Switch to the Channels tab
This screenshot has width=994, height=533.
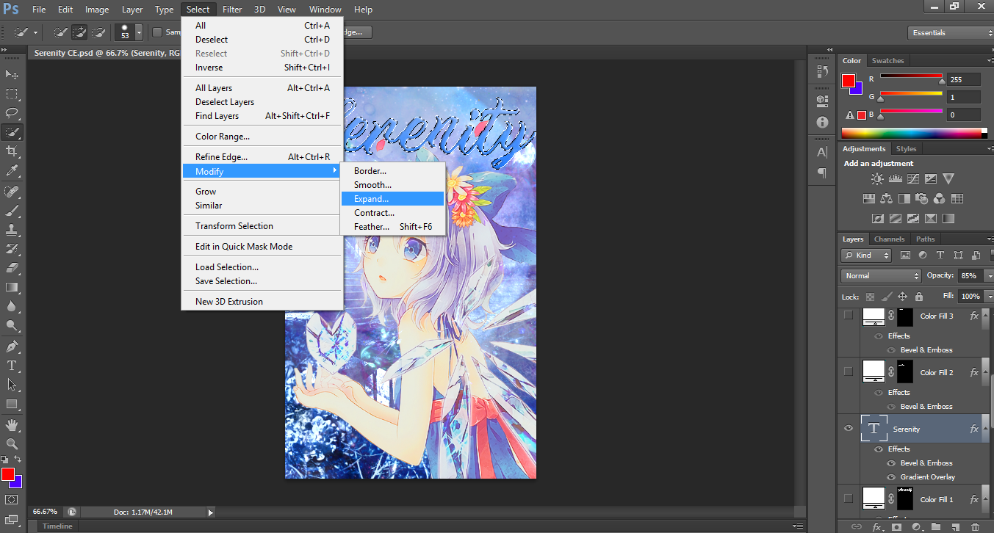pos(889,239)
